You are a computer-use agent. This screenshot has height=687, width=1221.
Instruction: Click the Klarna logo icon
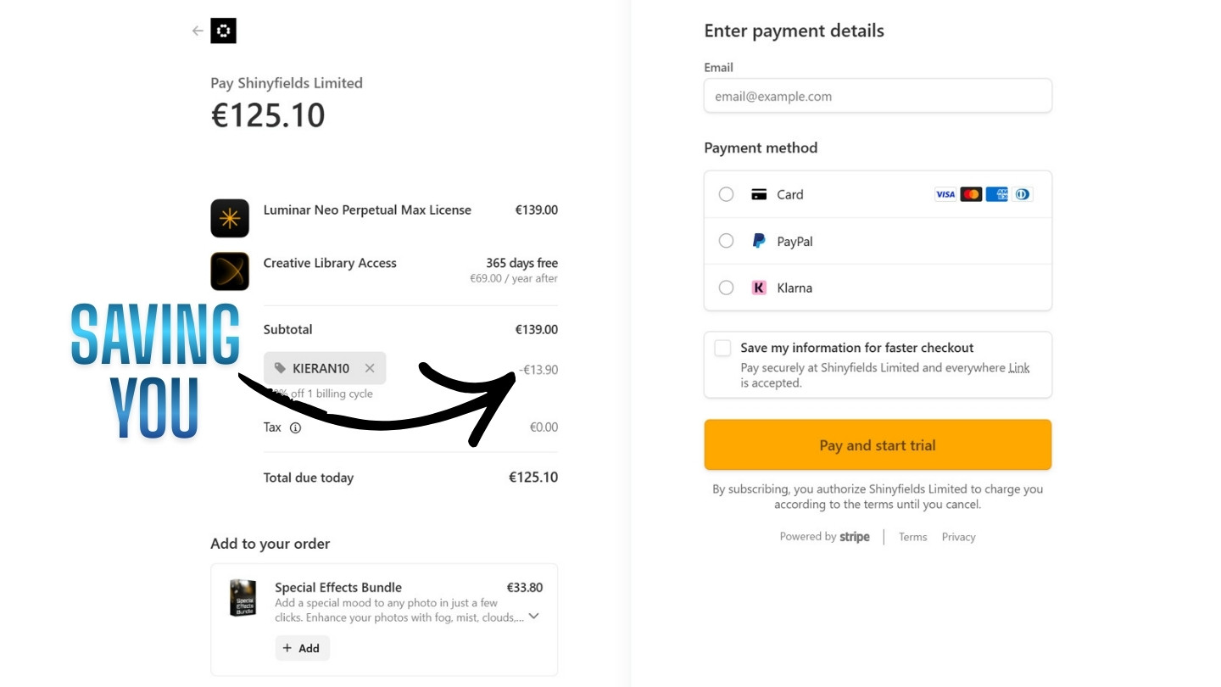point(759,288)
